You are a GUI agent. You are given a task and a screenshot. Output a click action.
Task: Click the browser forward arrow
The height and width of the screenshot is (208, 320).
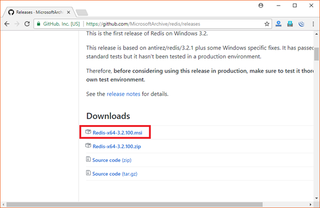[18, 24]
